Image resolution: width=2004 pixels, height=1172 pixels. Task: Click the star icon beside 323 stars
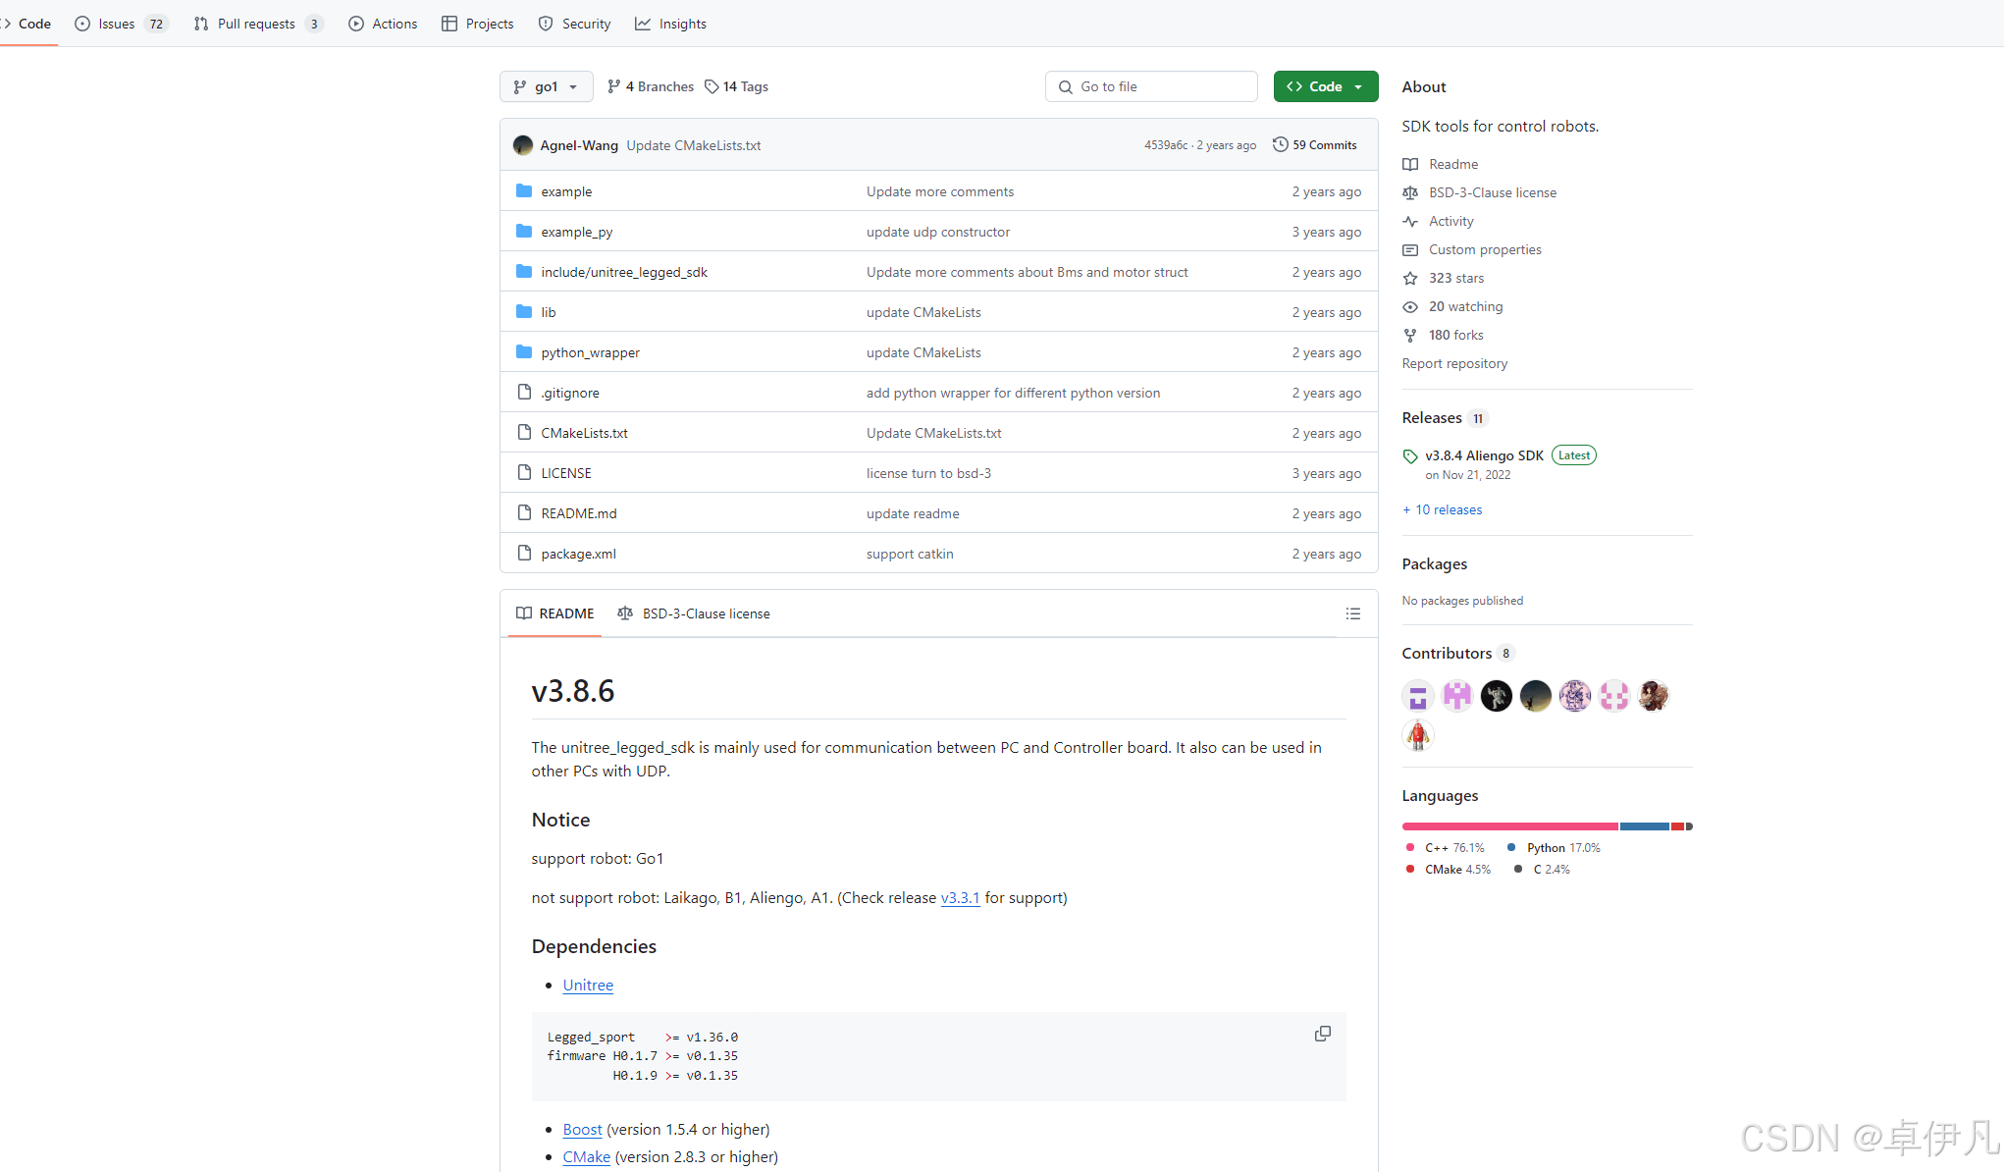[1410, 278]
